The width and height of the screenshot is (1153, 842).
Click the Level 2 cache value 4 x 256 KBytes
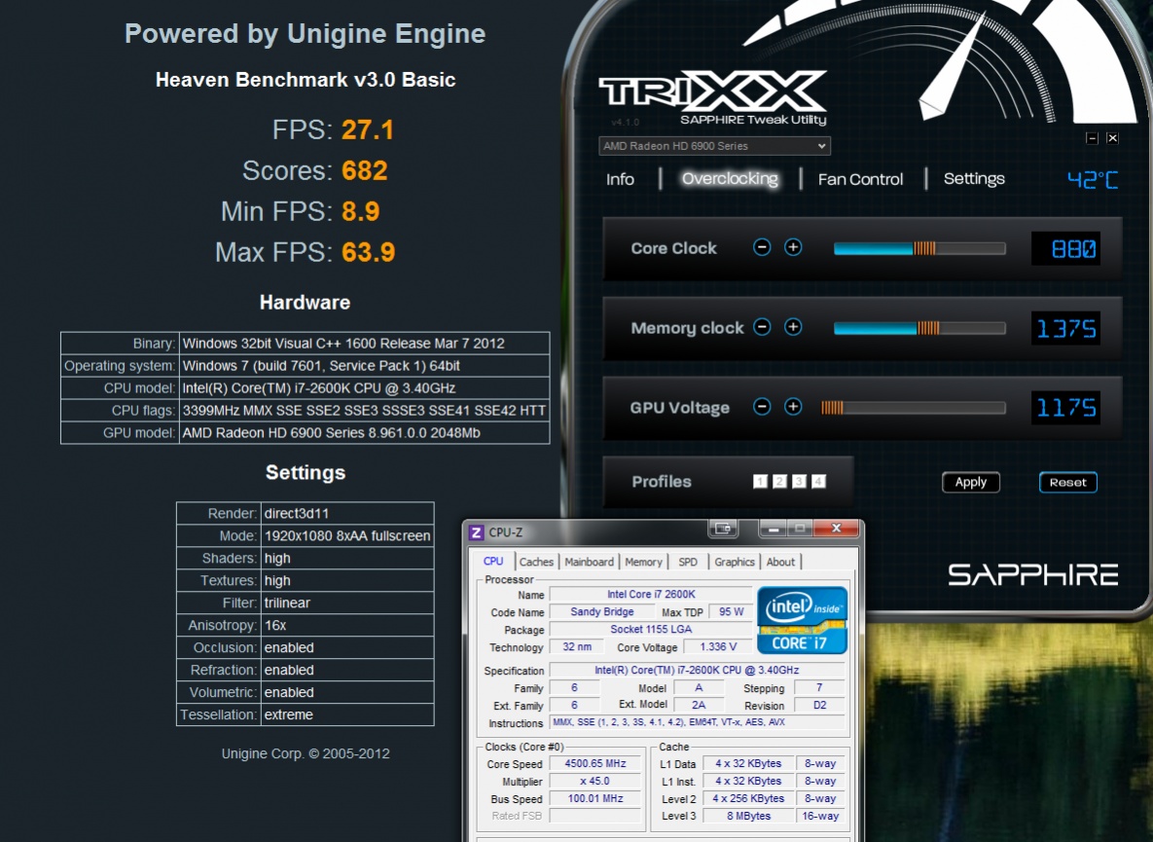748,798
